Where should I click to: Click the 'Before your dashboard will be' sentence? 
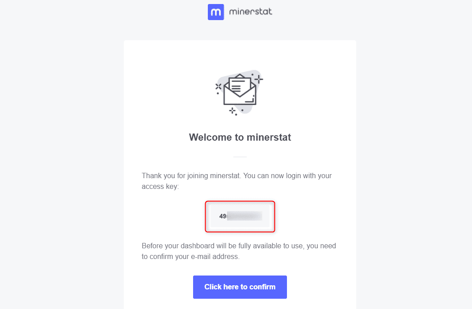pos(239,246)
